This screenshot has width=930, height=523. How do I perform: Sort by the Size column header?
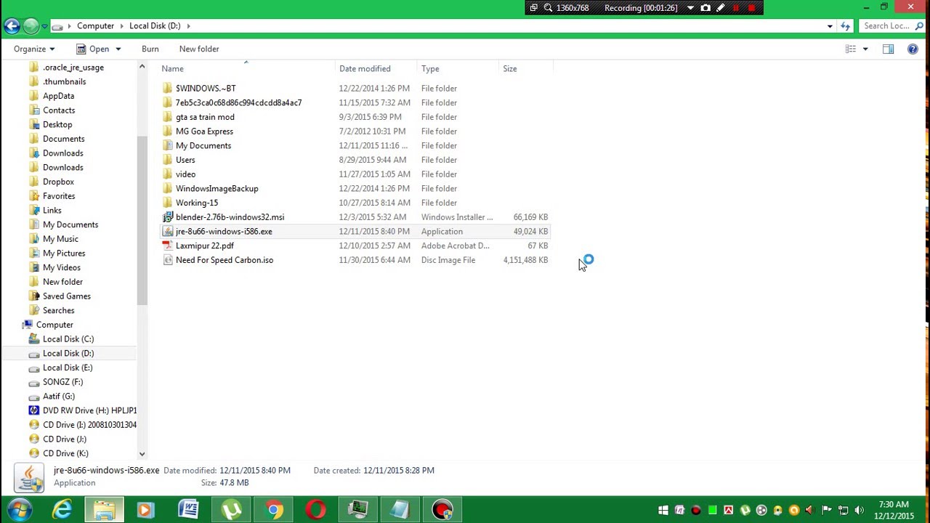coord(526,68)
